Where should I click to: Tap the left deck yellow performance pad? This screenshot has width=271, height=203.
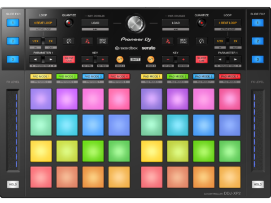[41, 151]
